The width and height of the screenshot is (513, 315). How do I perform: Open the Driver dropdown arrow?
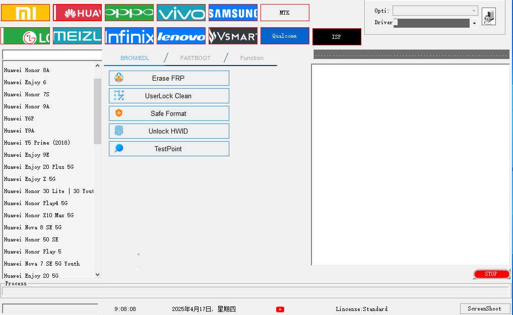tap(474, 23)
